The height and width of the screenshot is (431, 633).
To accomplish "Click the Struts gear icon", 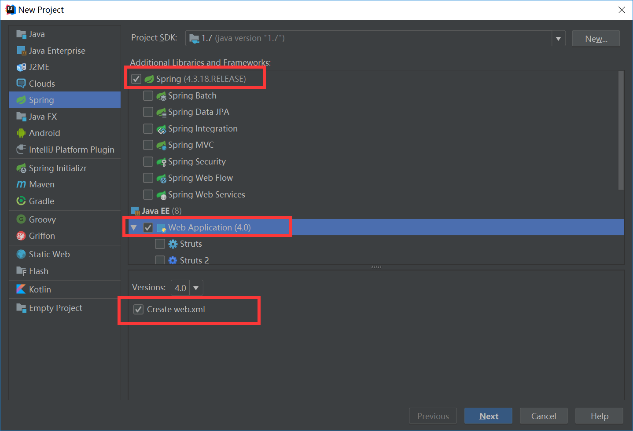I will click(x=173, y=244).
